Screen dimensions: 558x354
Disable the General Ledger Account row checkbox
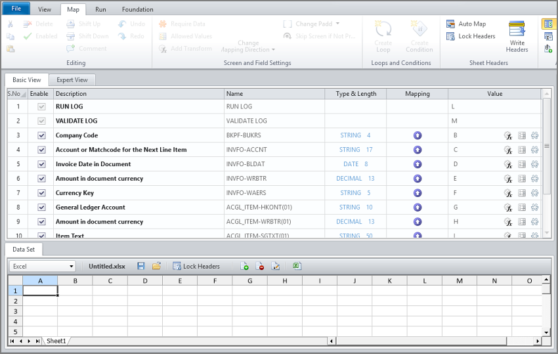[42, 208]
